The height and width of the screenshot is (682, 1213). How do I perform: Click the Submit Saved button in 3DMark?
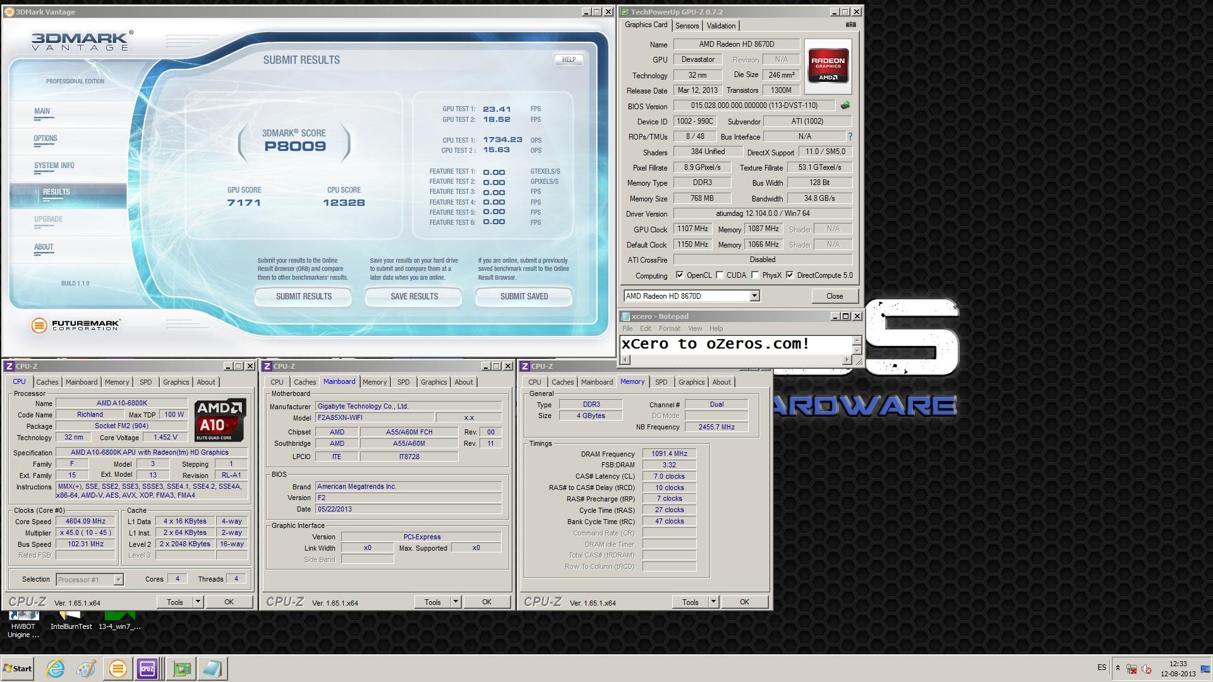pos(524,296)
